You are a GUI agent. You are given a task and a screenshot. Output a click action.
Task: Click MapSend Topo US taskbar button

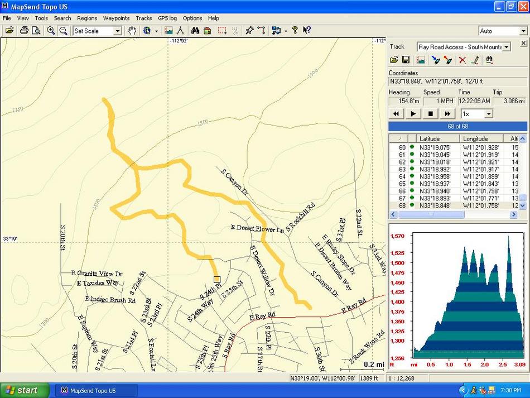tap(95, 391)
